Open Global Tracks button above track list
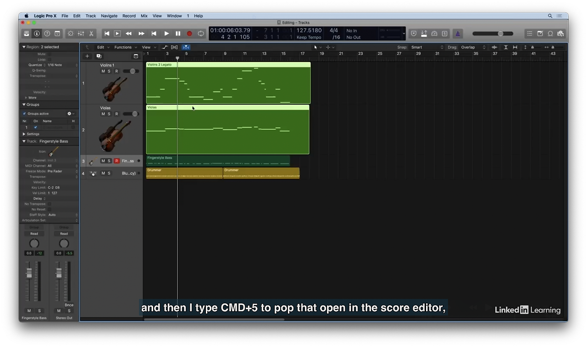 tap(136, 56)
